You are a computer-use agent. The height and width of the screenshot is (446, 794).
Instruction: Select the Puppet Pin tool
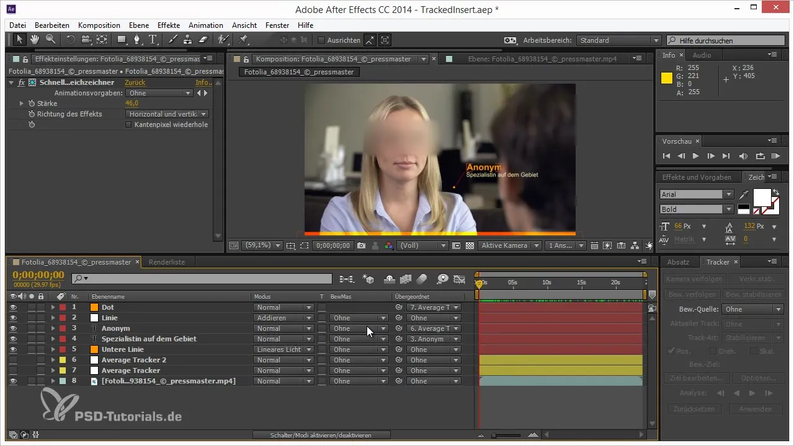click(243, 40)
